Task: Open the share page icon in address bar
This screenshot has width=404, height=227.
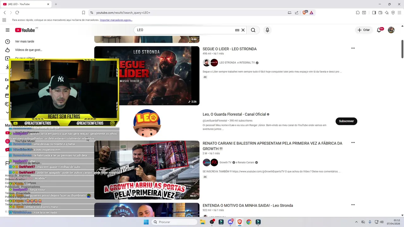Action: 297,13
